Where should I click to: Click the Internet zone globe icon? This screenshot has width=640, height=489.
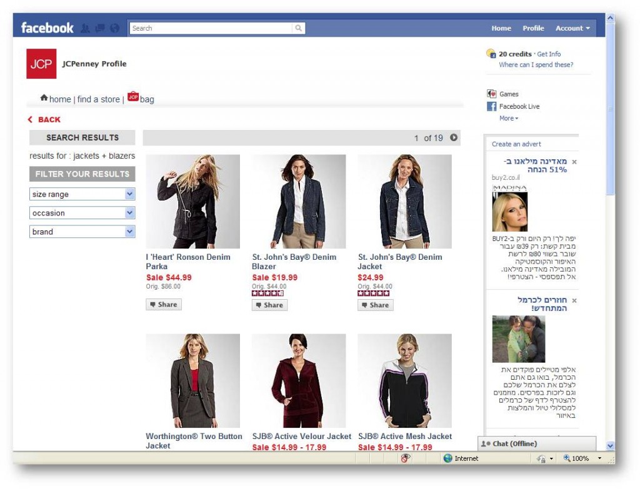pos(447,458)
